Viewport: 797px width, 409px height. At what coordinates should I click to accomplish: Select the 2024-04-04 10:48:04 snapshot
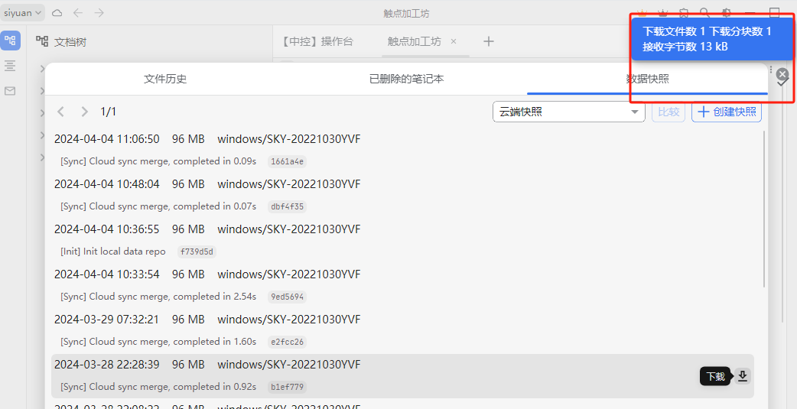click(x=402, y=195)
